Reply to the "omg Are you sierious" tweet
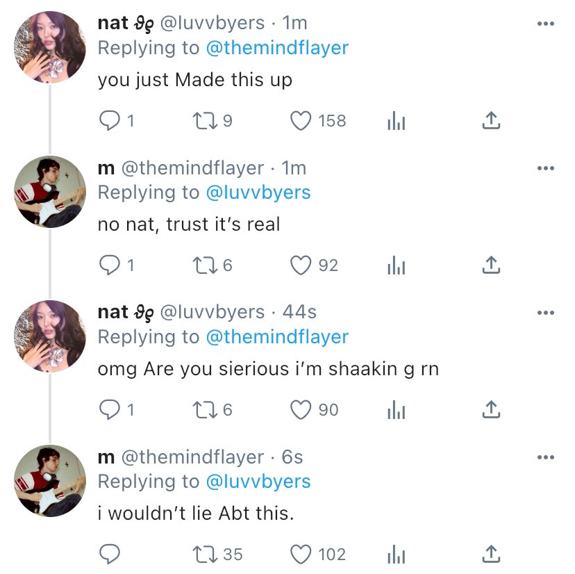The height and width of the screenshot is (574, 575). coord(110,410)
